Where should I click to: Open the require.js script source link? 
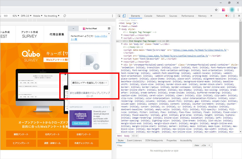pos(200,50)
